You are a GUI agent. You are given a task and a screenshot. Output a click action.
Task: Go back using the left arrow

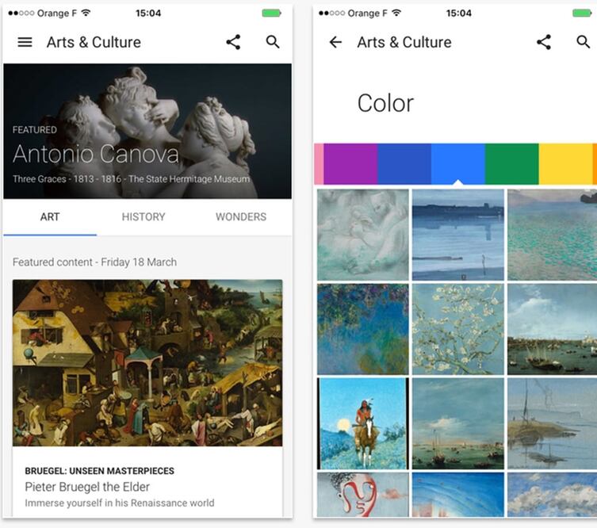pyautogui.click(x=335, y=42)
